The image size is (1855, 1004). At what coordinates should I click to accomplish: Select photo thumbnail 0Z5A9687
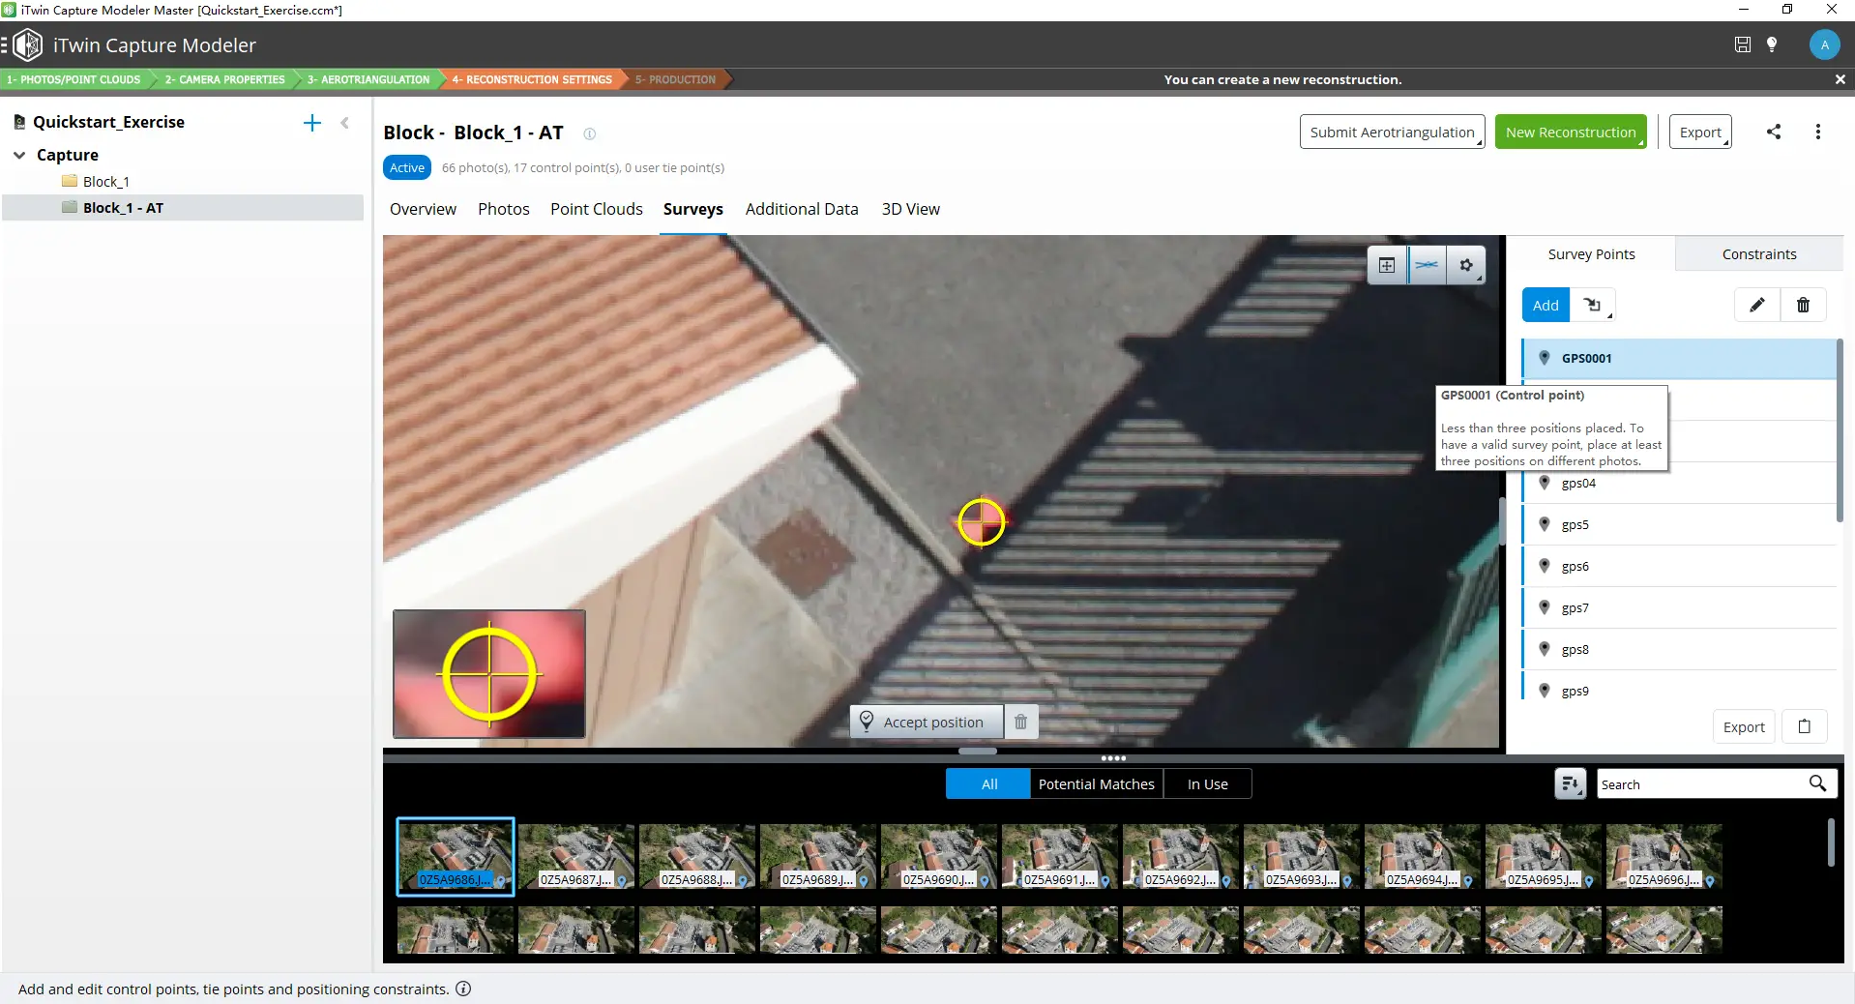[576, 857]
